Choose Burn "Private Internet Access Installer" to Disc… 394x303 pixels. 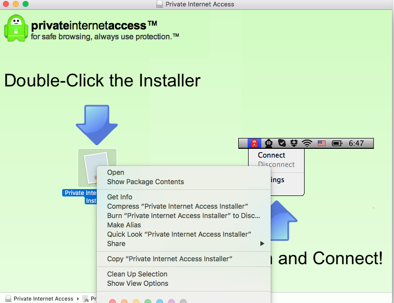(184, 216)
